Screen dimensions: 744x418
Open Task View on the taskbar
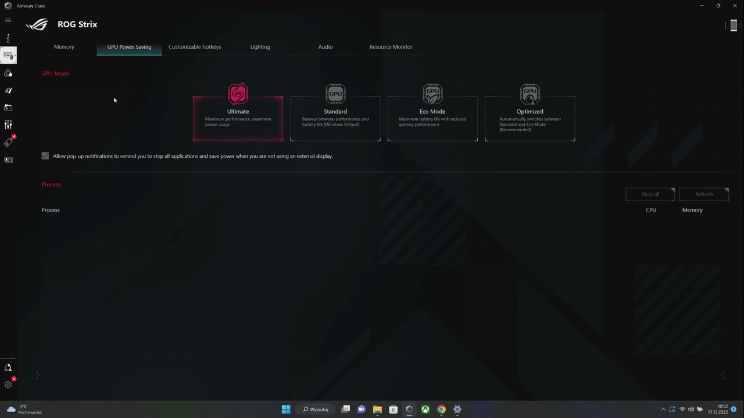tap(346, 409)
